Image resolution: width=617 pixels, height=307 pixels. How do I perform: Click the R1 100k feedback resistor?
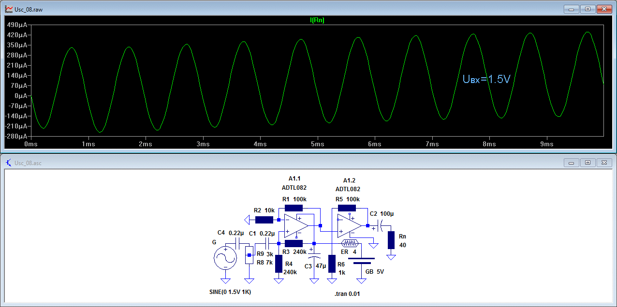(294, 208)
